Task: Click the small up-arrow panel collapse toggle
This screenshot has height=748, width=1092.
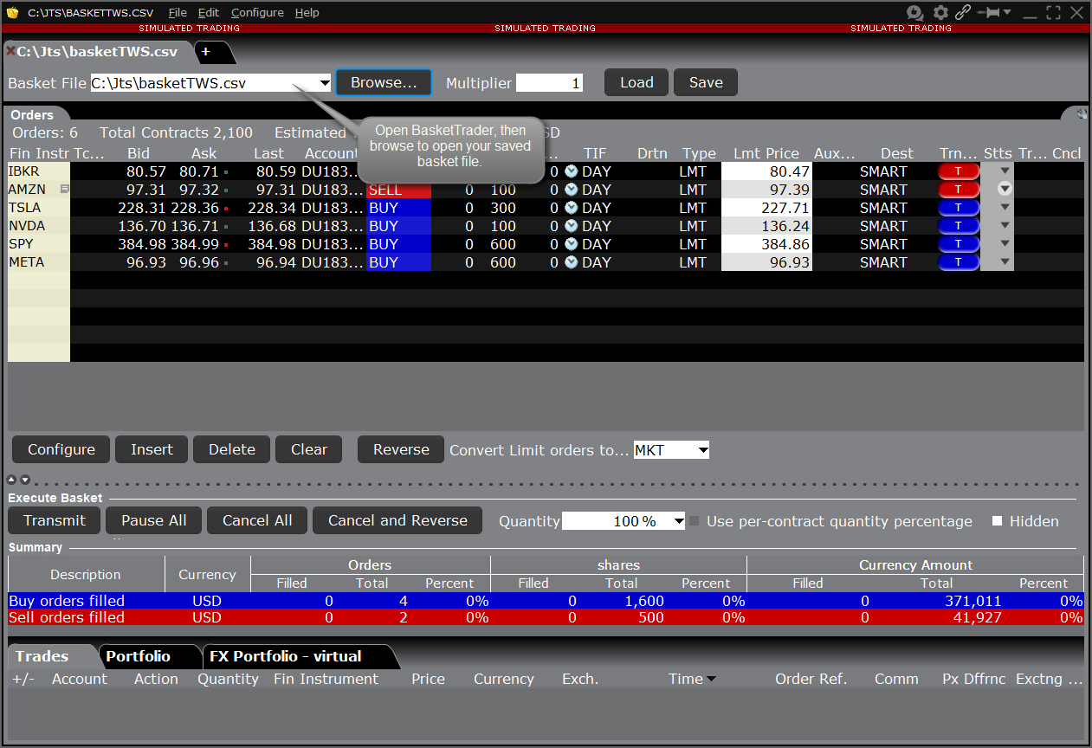Action: click(12, 480)
